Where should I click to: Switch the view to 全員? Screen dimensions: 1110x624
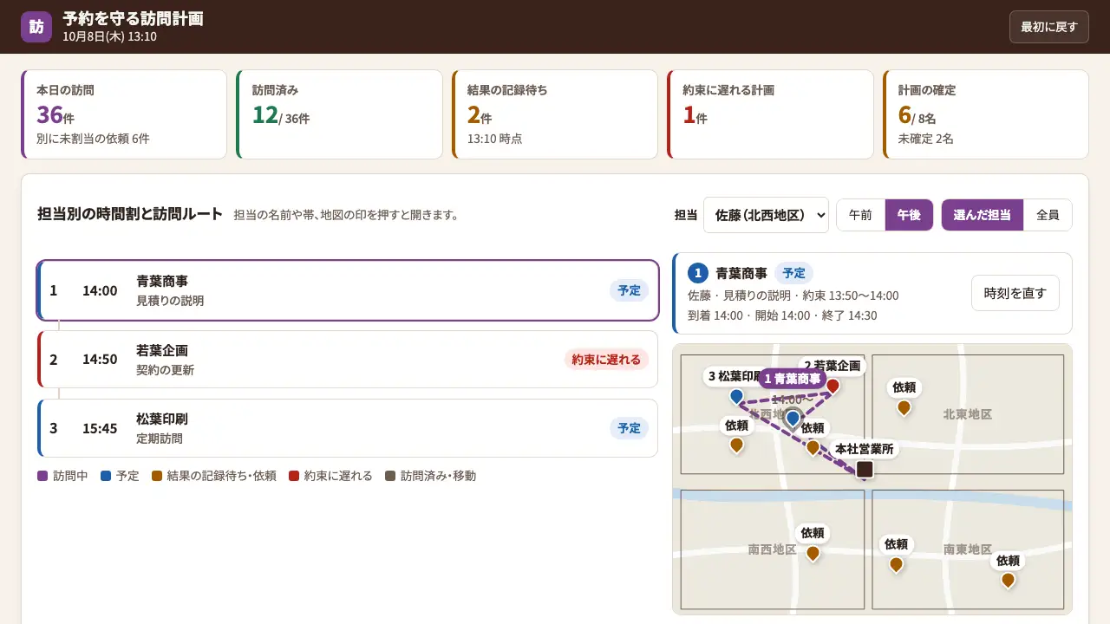(1048, 215)
